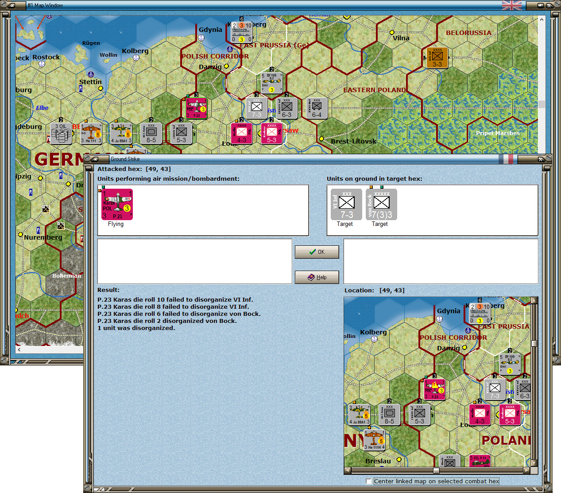Select the He 111 bomber on main map
Image resolution: width=561 pixels, height=493 pixels.
click(x=91, y=133)
